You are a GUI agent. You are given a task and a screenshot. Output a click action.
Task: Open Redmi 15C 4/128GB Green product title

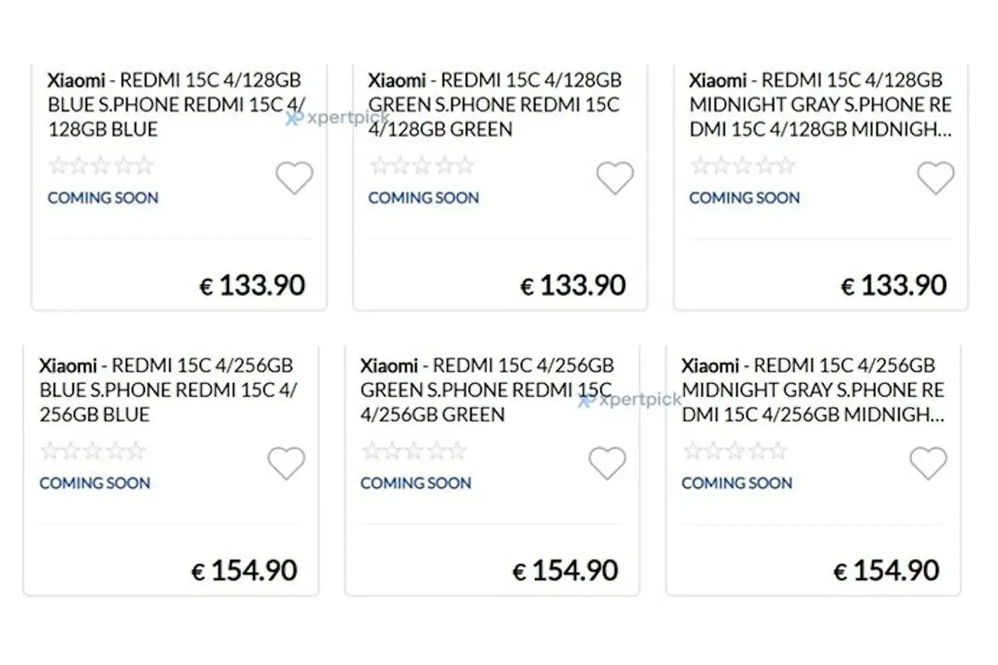pos(495,104)
